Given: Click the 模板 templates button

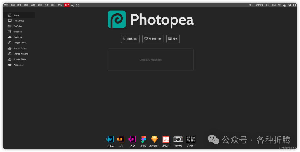Looking at the screenshot, I should (x=173, y=39).
